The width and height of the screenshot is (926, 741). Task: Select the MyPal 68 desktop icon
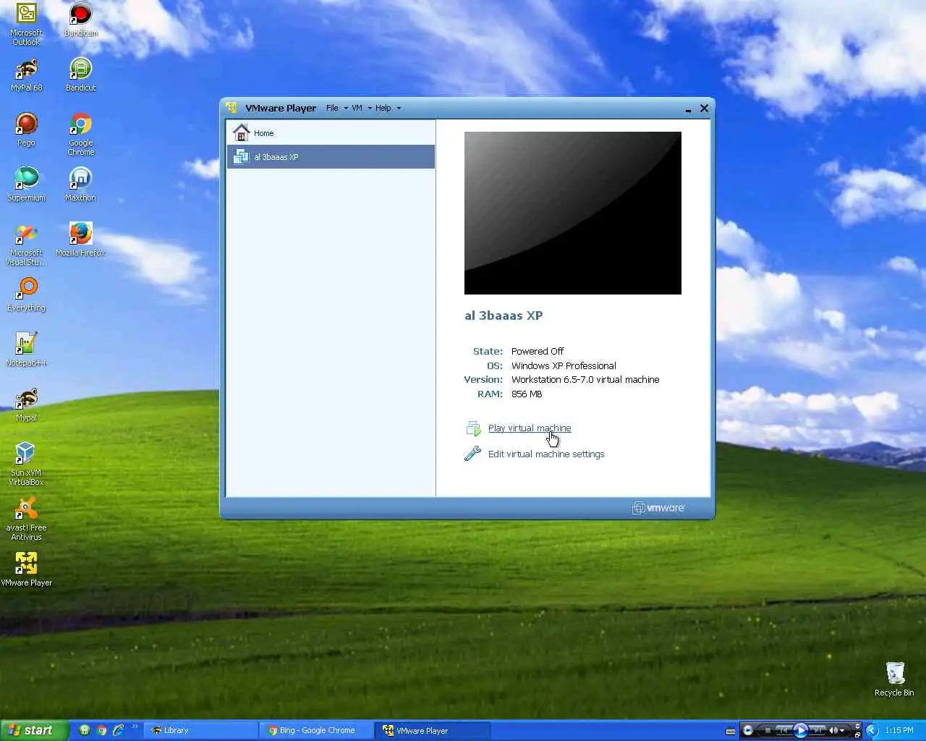pos(26,75)
